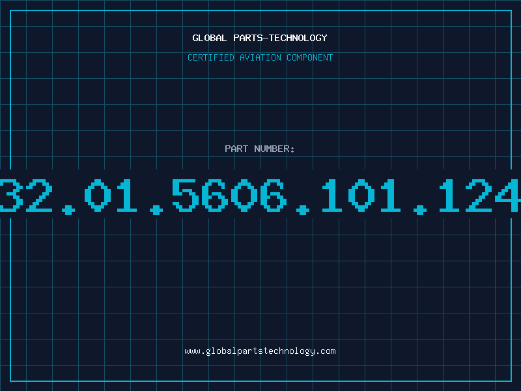Open the www.globalpartstechnology.com link
The image size is (521, 391).
point(260,351)
